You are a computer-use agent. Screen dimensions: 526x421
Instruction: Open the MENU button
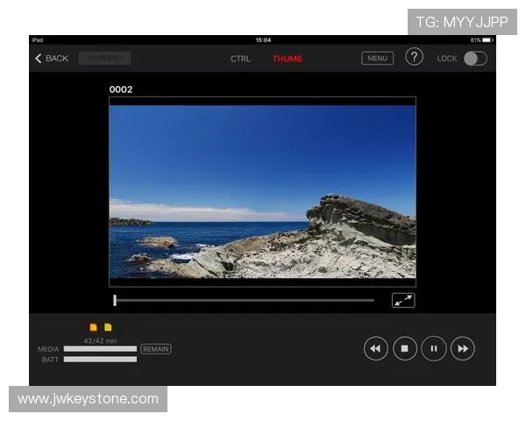377,58
